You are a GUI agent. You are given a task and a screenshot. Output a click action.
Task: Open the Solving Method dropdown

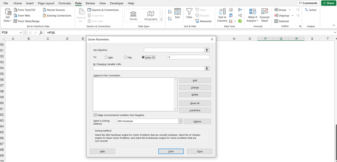coord(180,121)
